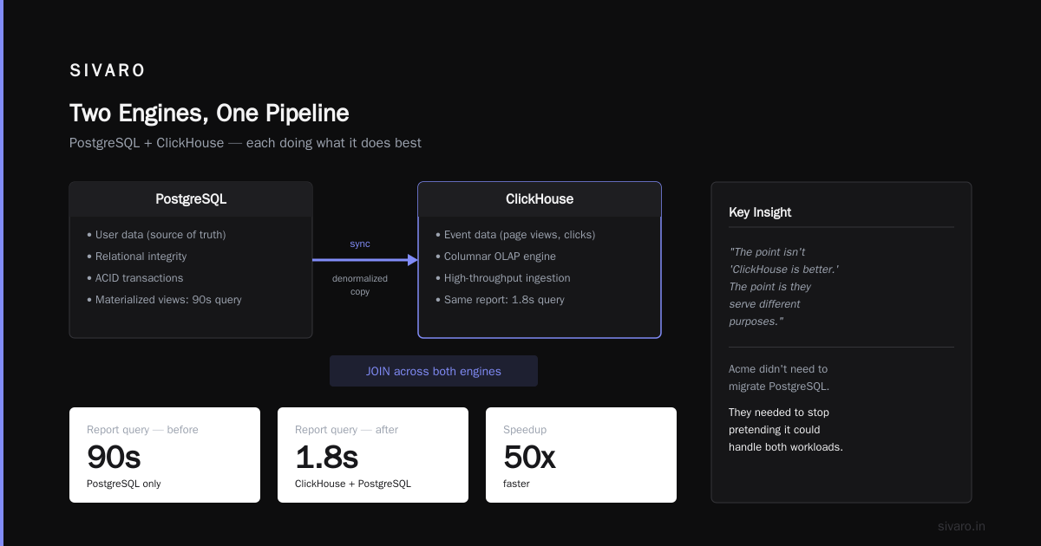Click the 'Columnar OLAP engine' bullet

[x=495, y=257]
